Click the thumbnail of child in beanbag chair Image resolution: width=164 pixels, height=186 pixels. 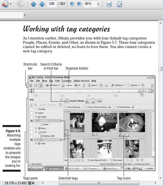point(132,122)
